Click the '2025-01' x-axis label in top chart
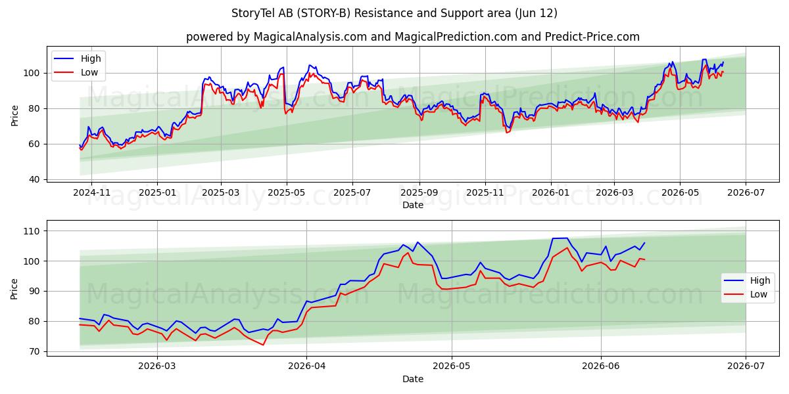 click(157, 192)
